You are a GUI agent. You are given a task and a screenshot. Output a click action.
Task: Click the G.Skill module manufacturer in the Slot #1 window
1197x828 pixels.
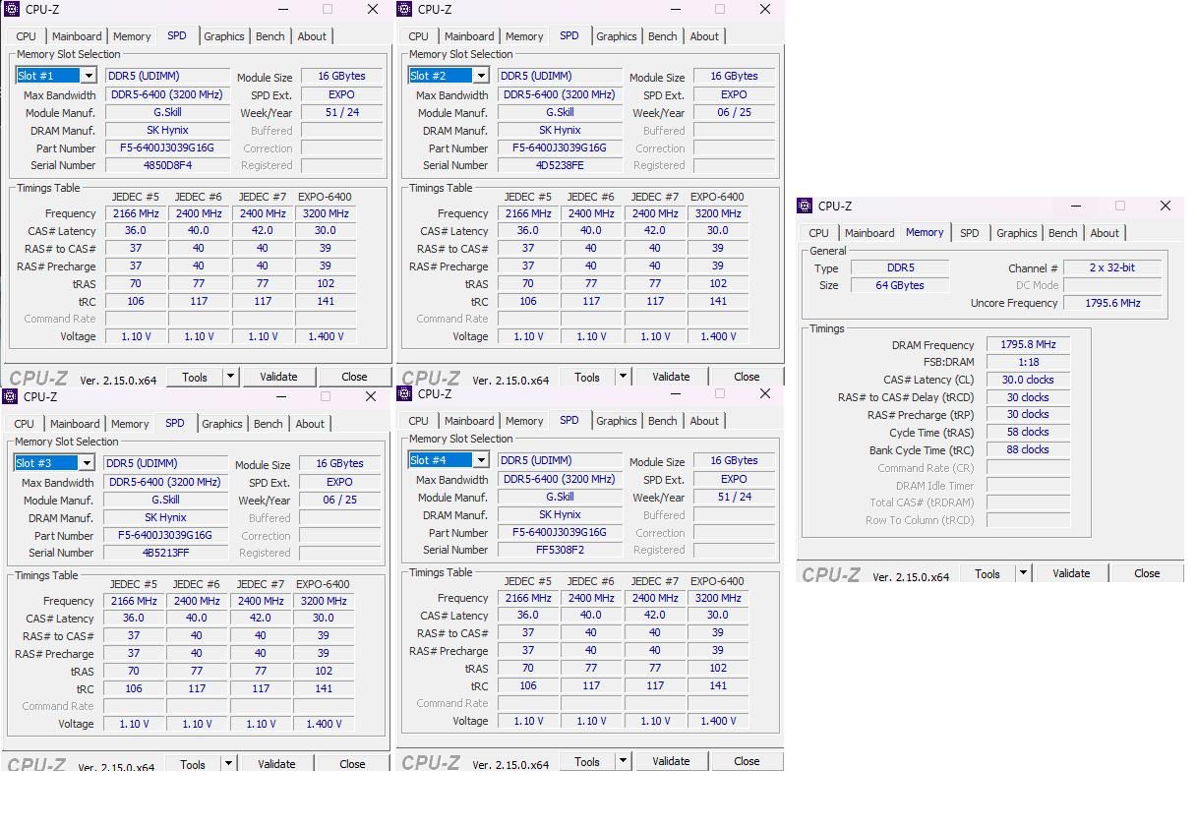coord(167,112)
